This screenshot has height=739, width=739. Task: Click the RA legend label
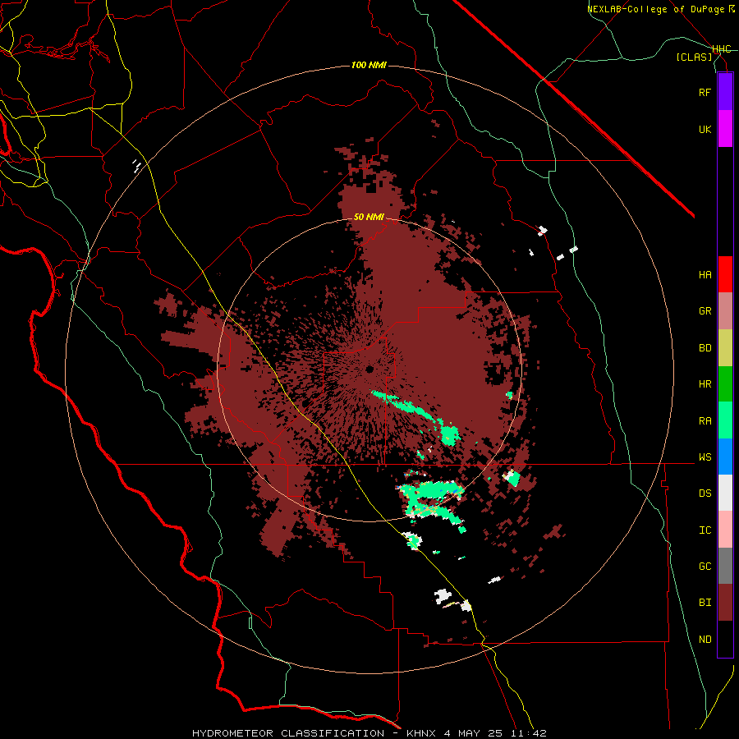[705, 421]
